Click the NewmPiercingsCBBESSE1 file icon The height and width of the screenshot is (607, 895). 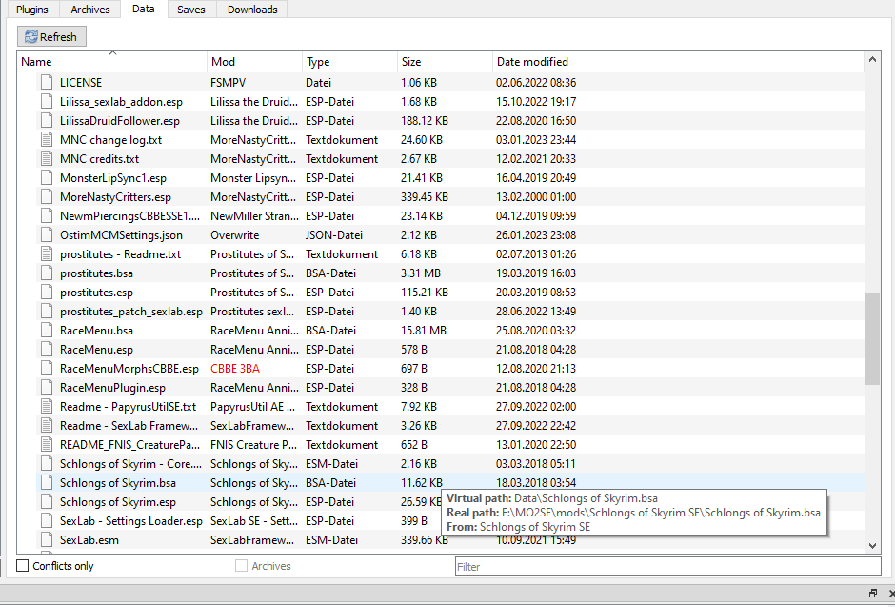(47, 216)
